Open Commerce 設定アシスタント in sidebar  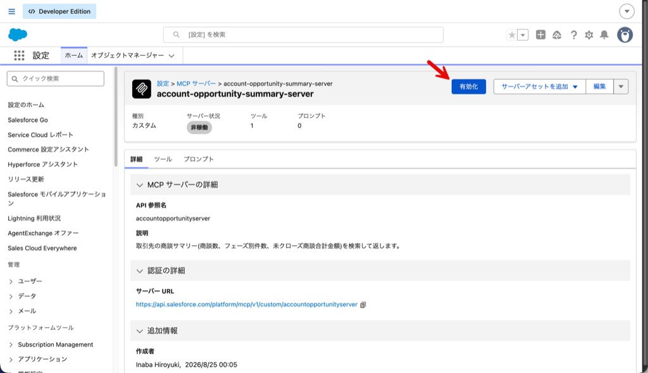[x=48, y=150]
